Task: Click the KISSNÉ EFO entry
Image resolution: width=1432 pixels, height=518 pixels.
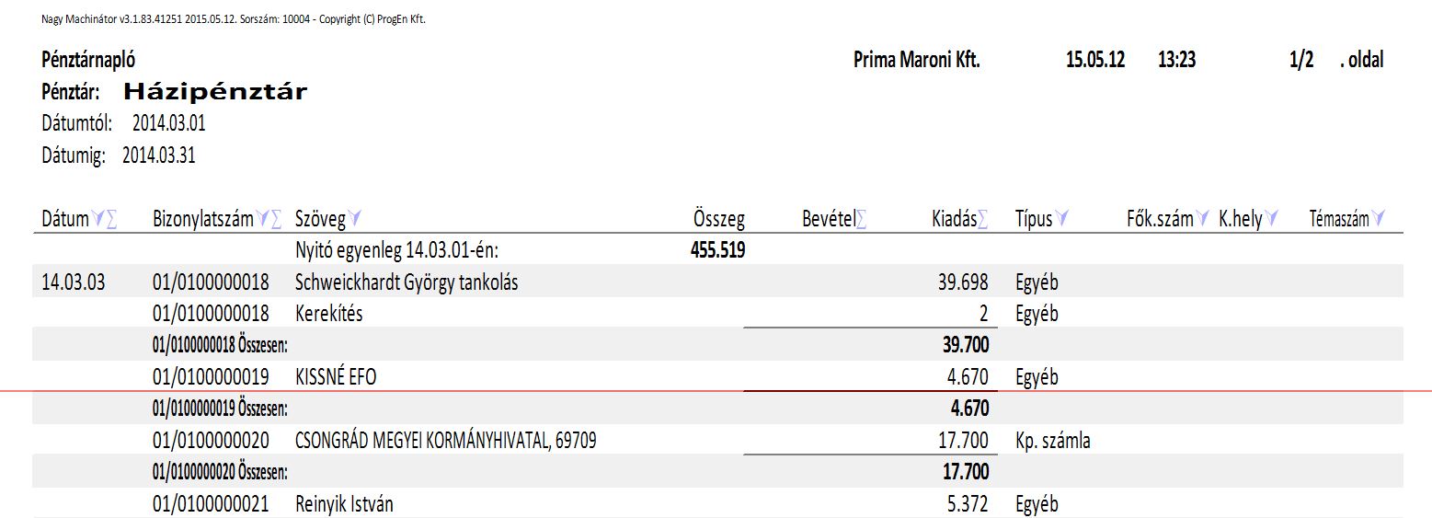Action: click(336, 377)
